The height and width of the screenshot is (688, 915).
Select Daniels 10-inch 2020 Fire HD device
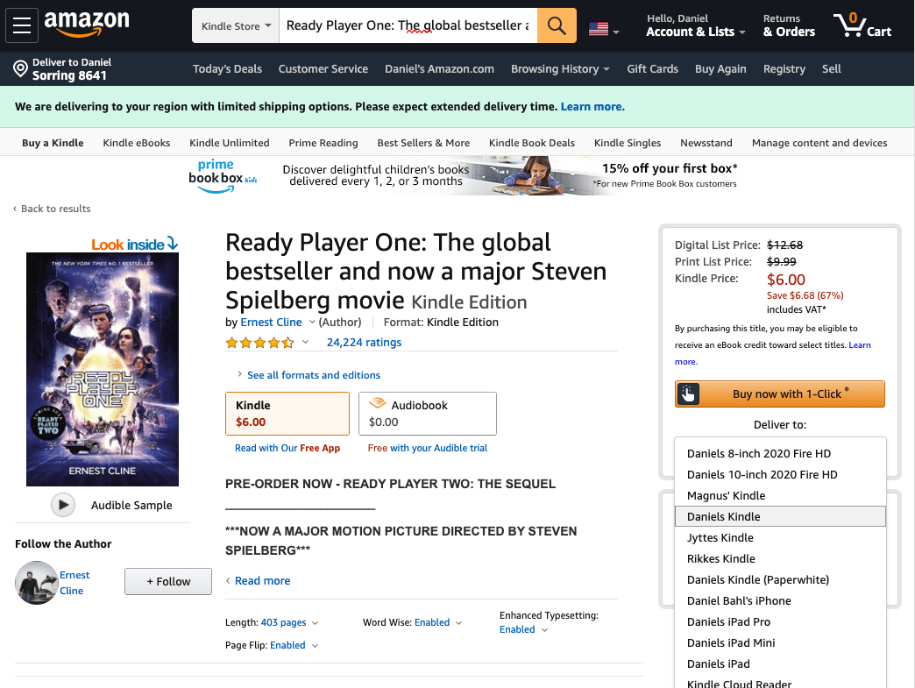pyautogui.click(x=780, y=474)
